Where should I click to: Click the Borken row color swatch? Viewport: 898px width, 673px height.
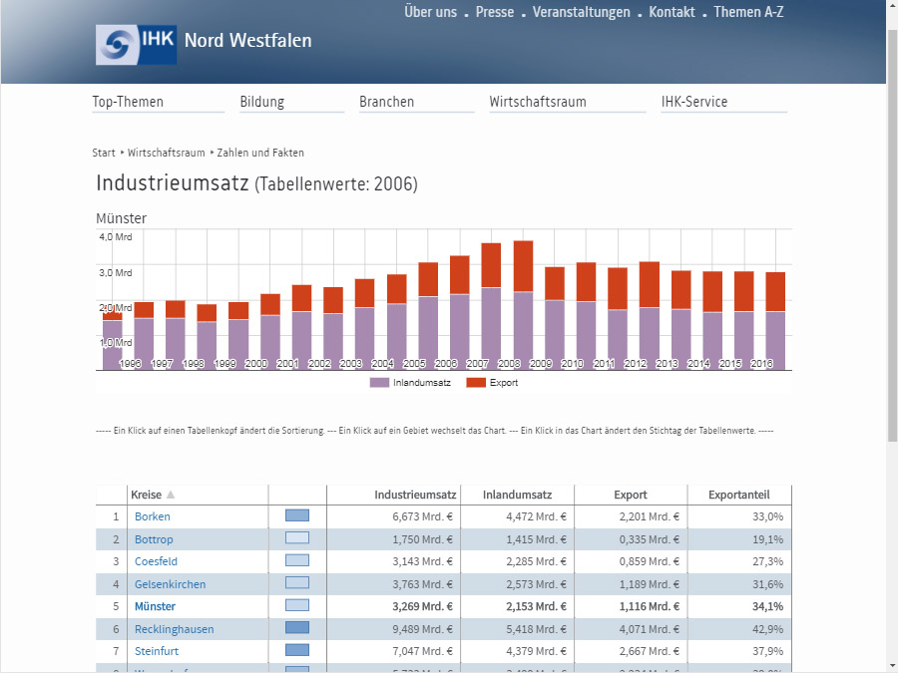tap(297, 515)
